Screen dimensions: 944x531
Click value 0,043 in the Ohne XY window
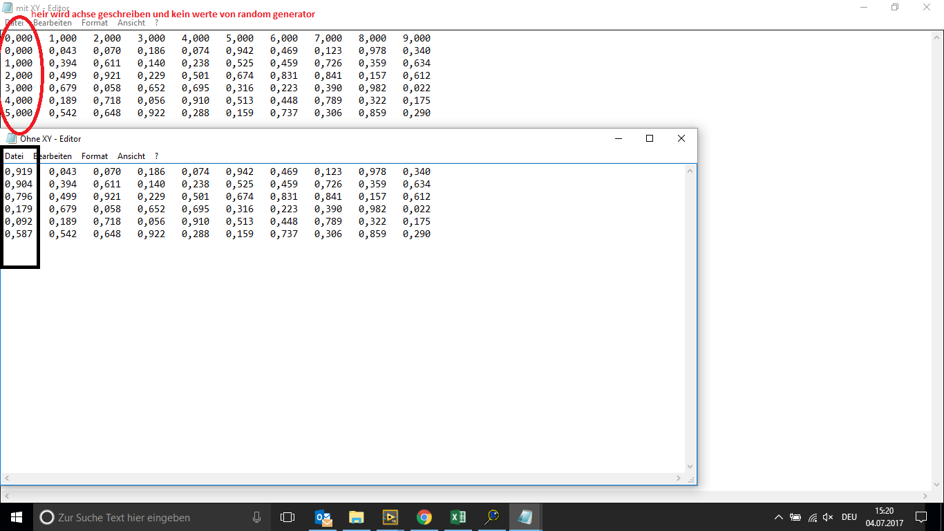pyautogui.click(x=63, y=171)
